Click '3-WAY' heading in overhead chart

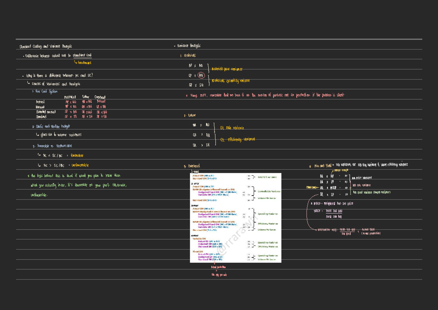(x=195, y=206)
